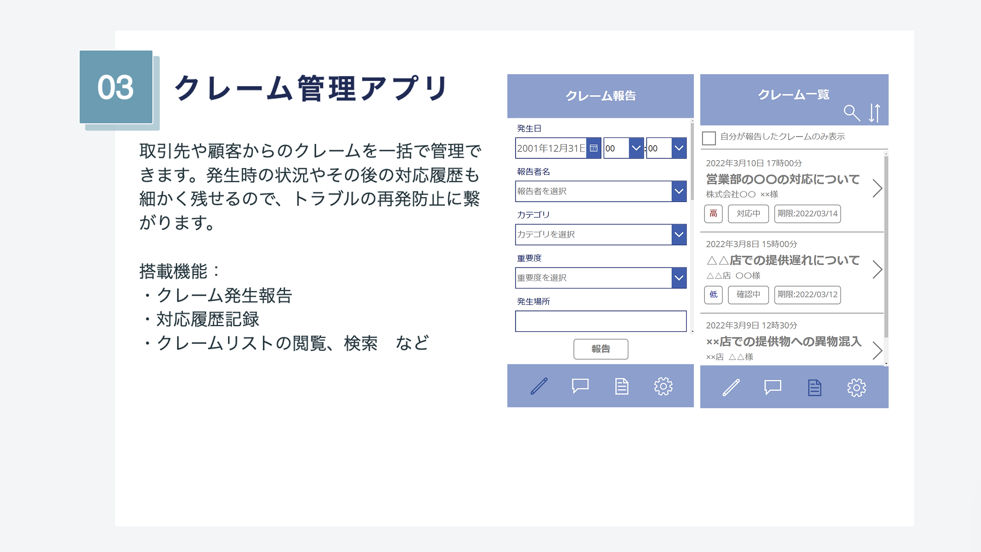Click search magnifier in クレーム一覧 header
981x552 pixels.
click(851, 113)
